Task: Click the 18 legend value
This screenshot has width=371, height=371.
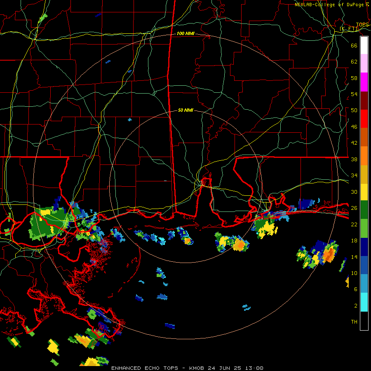Action: click(354, 241)
